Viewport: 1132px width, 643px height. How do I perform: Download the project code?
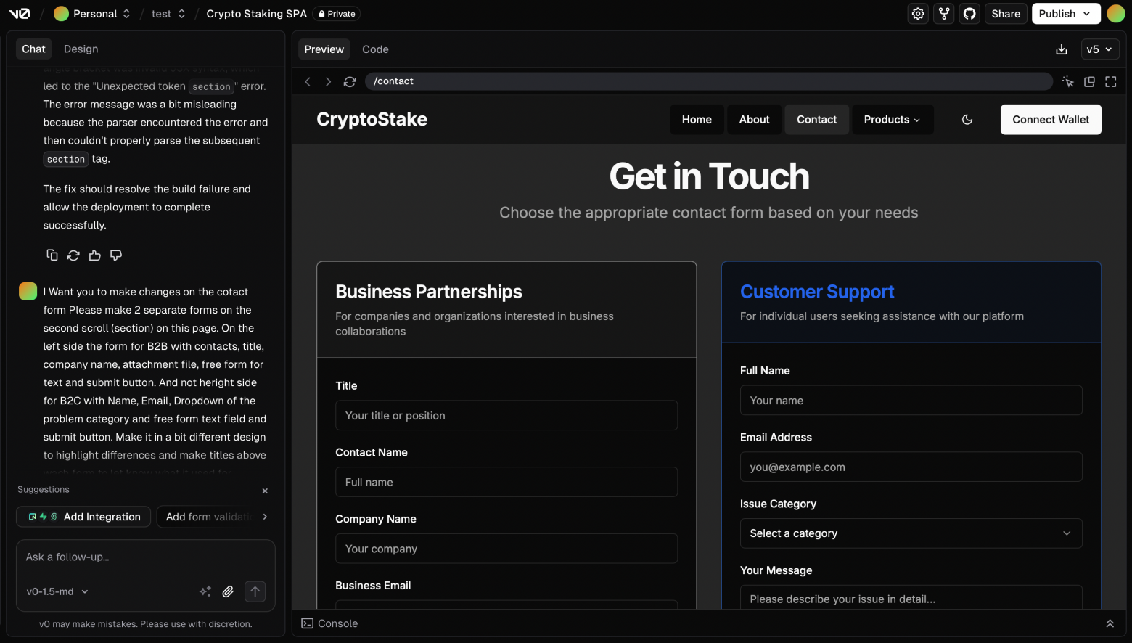click(x=1061, y=49)
